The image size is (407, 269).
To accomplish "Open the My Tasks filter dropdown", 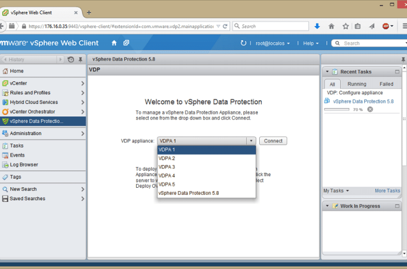I will 336,191.
